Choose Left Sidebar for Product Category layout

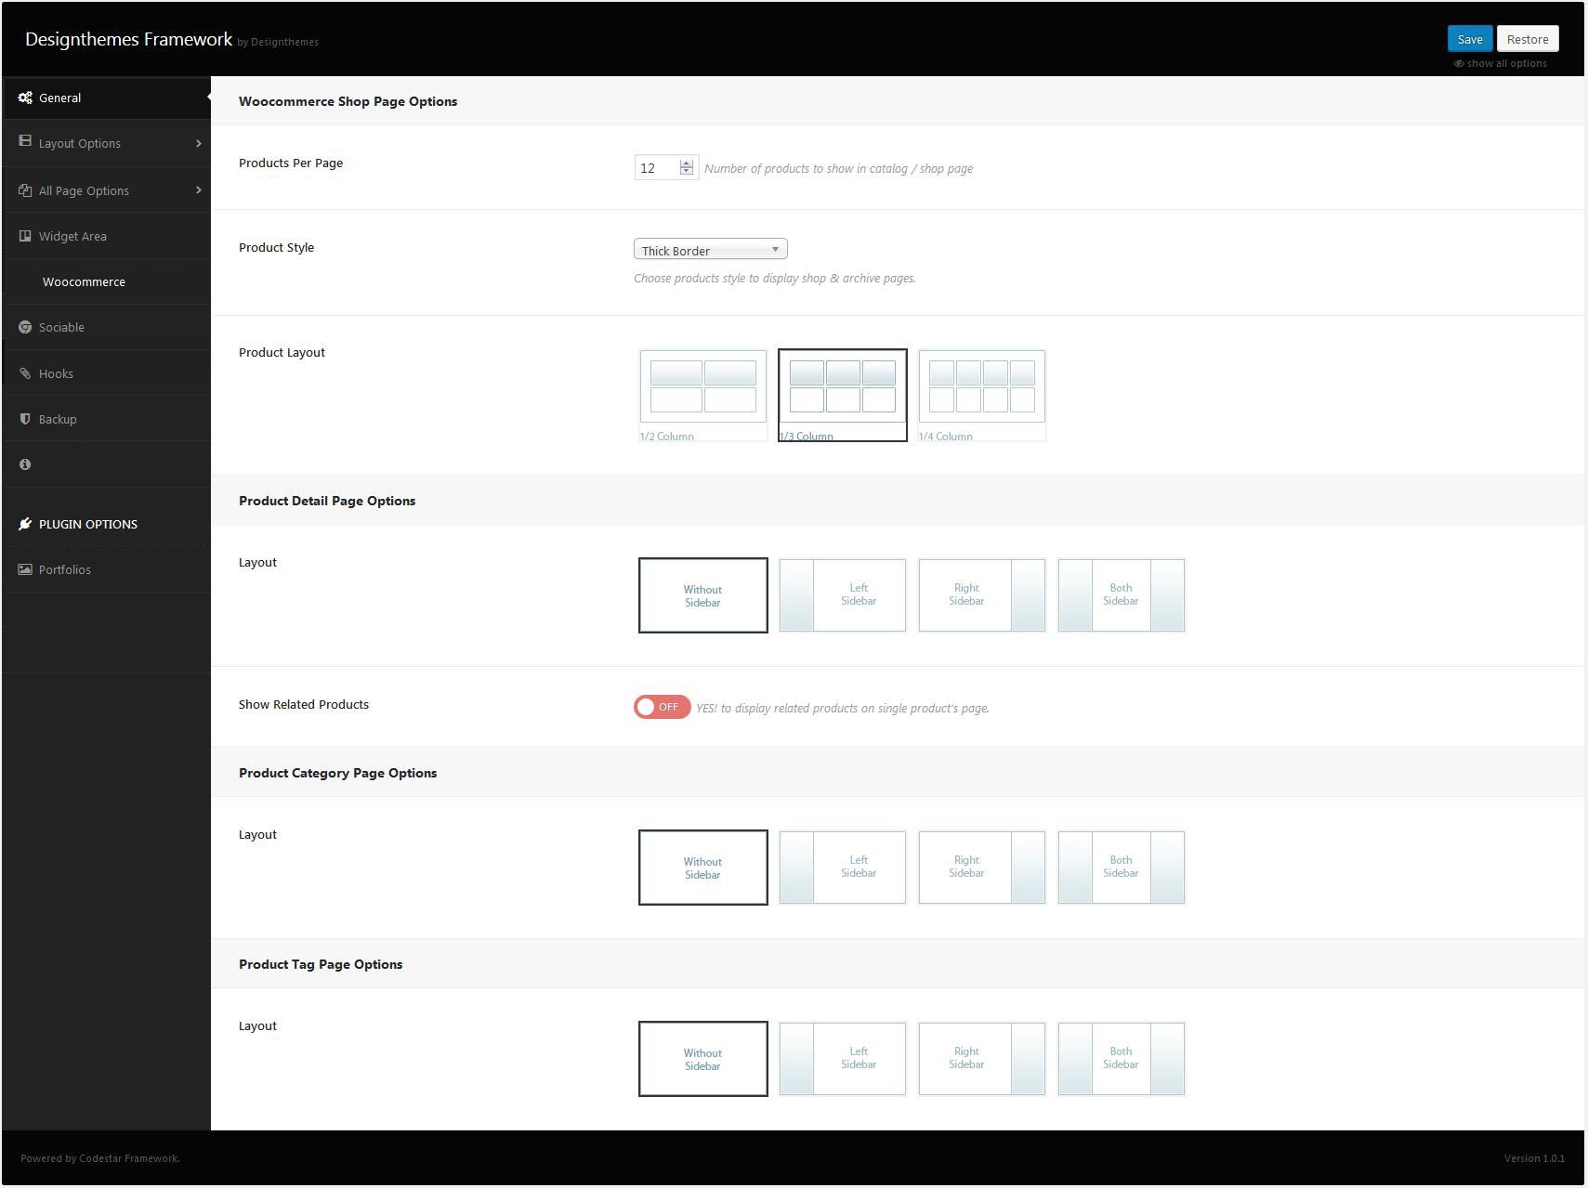click(843, 868)
